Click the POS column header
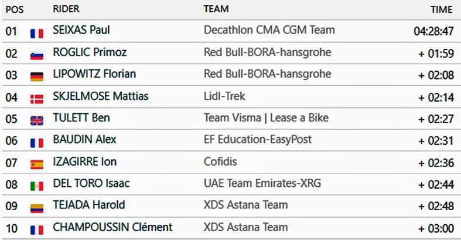Viewport: 461px width, 240px height. point(14,9)
